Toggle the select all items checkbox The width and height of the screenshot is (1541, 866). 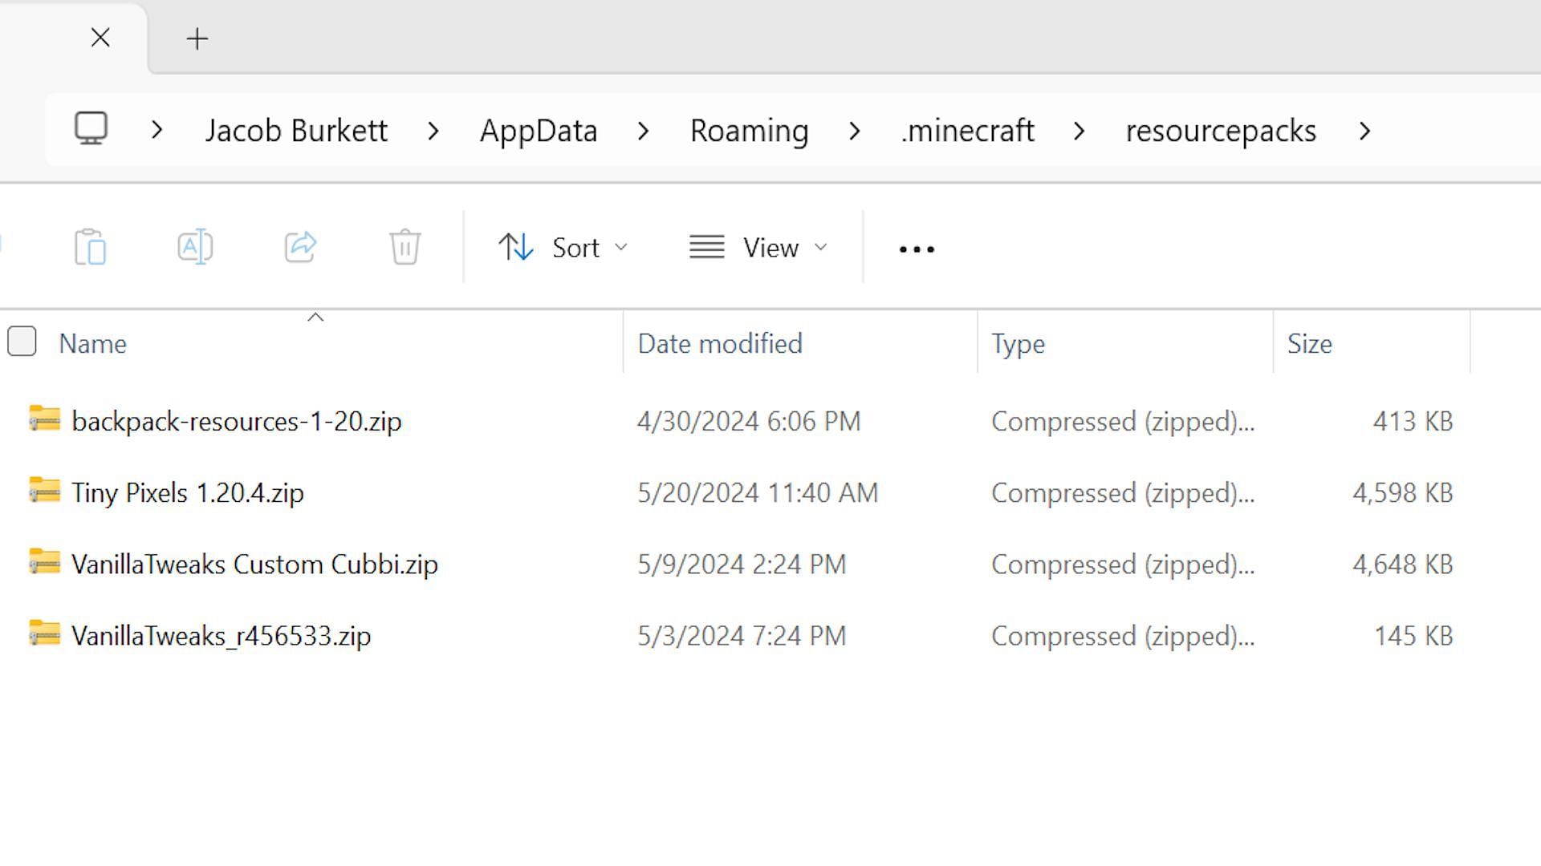click(22, 341)
